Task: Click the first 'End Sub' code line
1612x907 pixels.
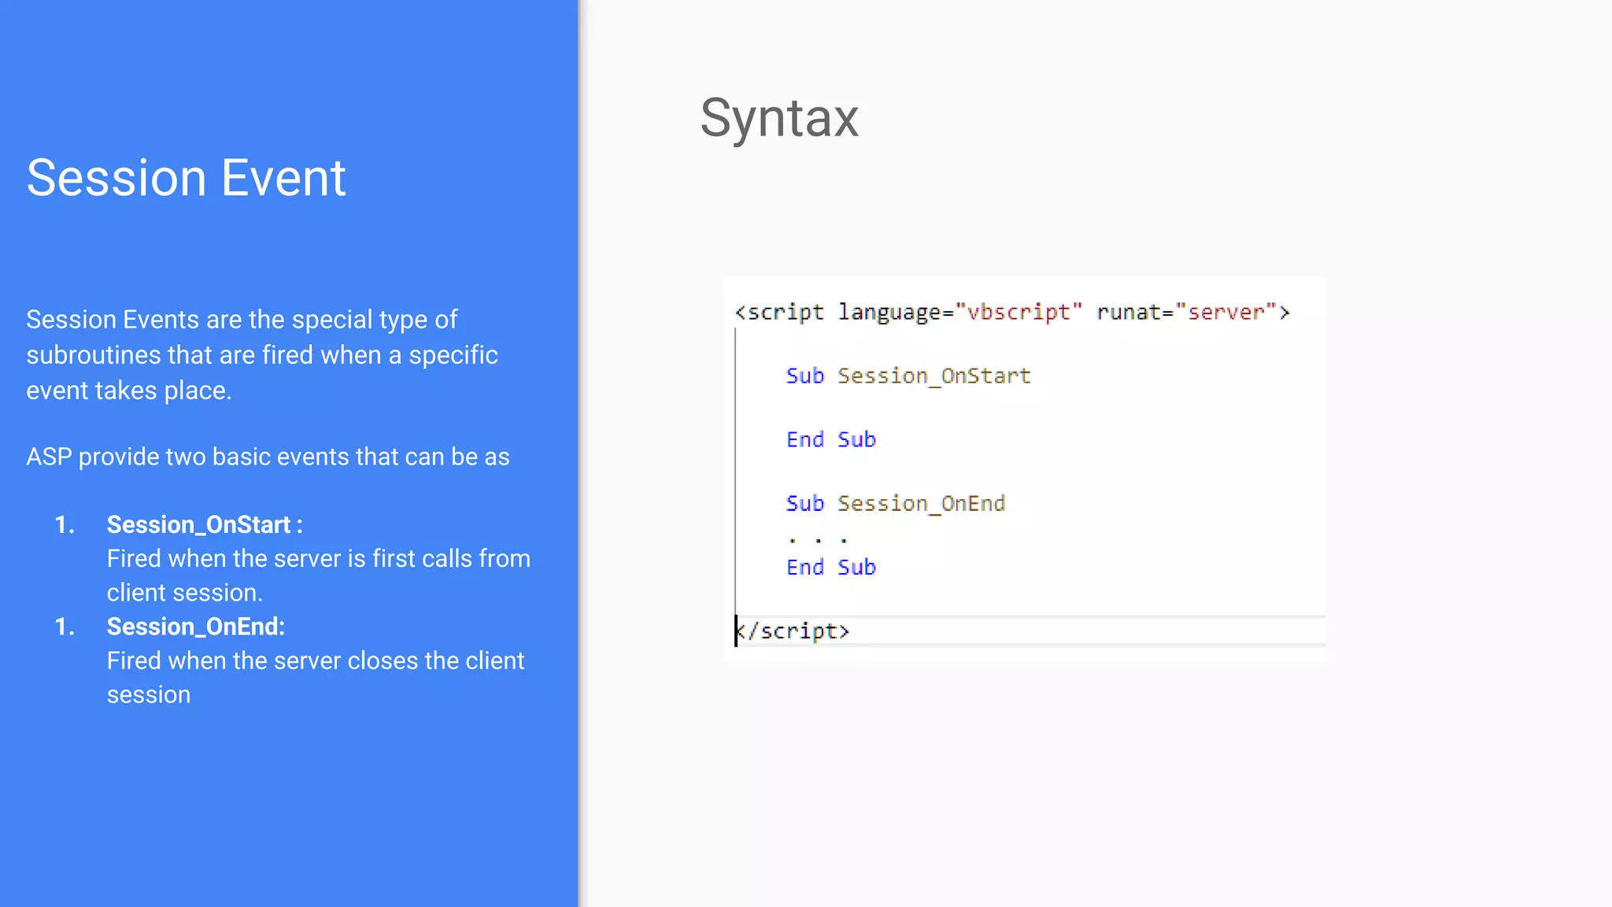Action: click(830, 440)
